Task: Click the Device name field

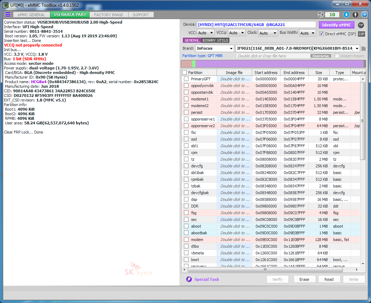Action: pos(256,25)
